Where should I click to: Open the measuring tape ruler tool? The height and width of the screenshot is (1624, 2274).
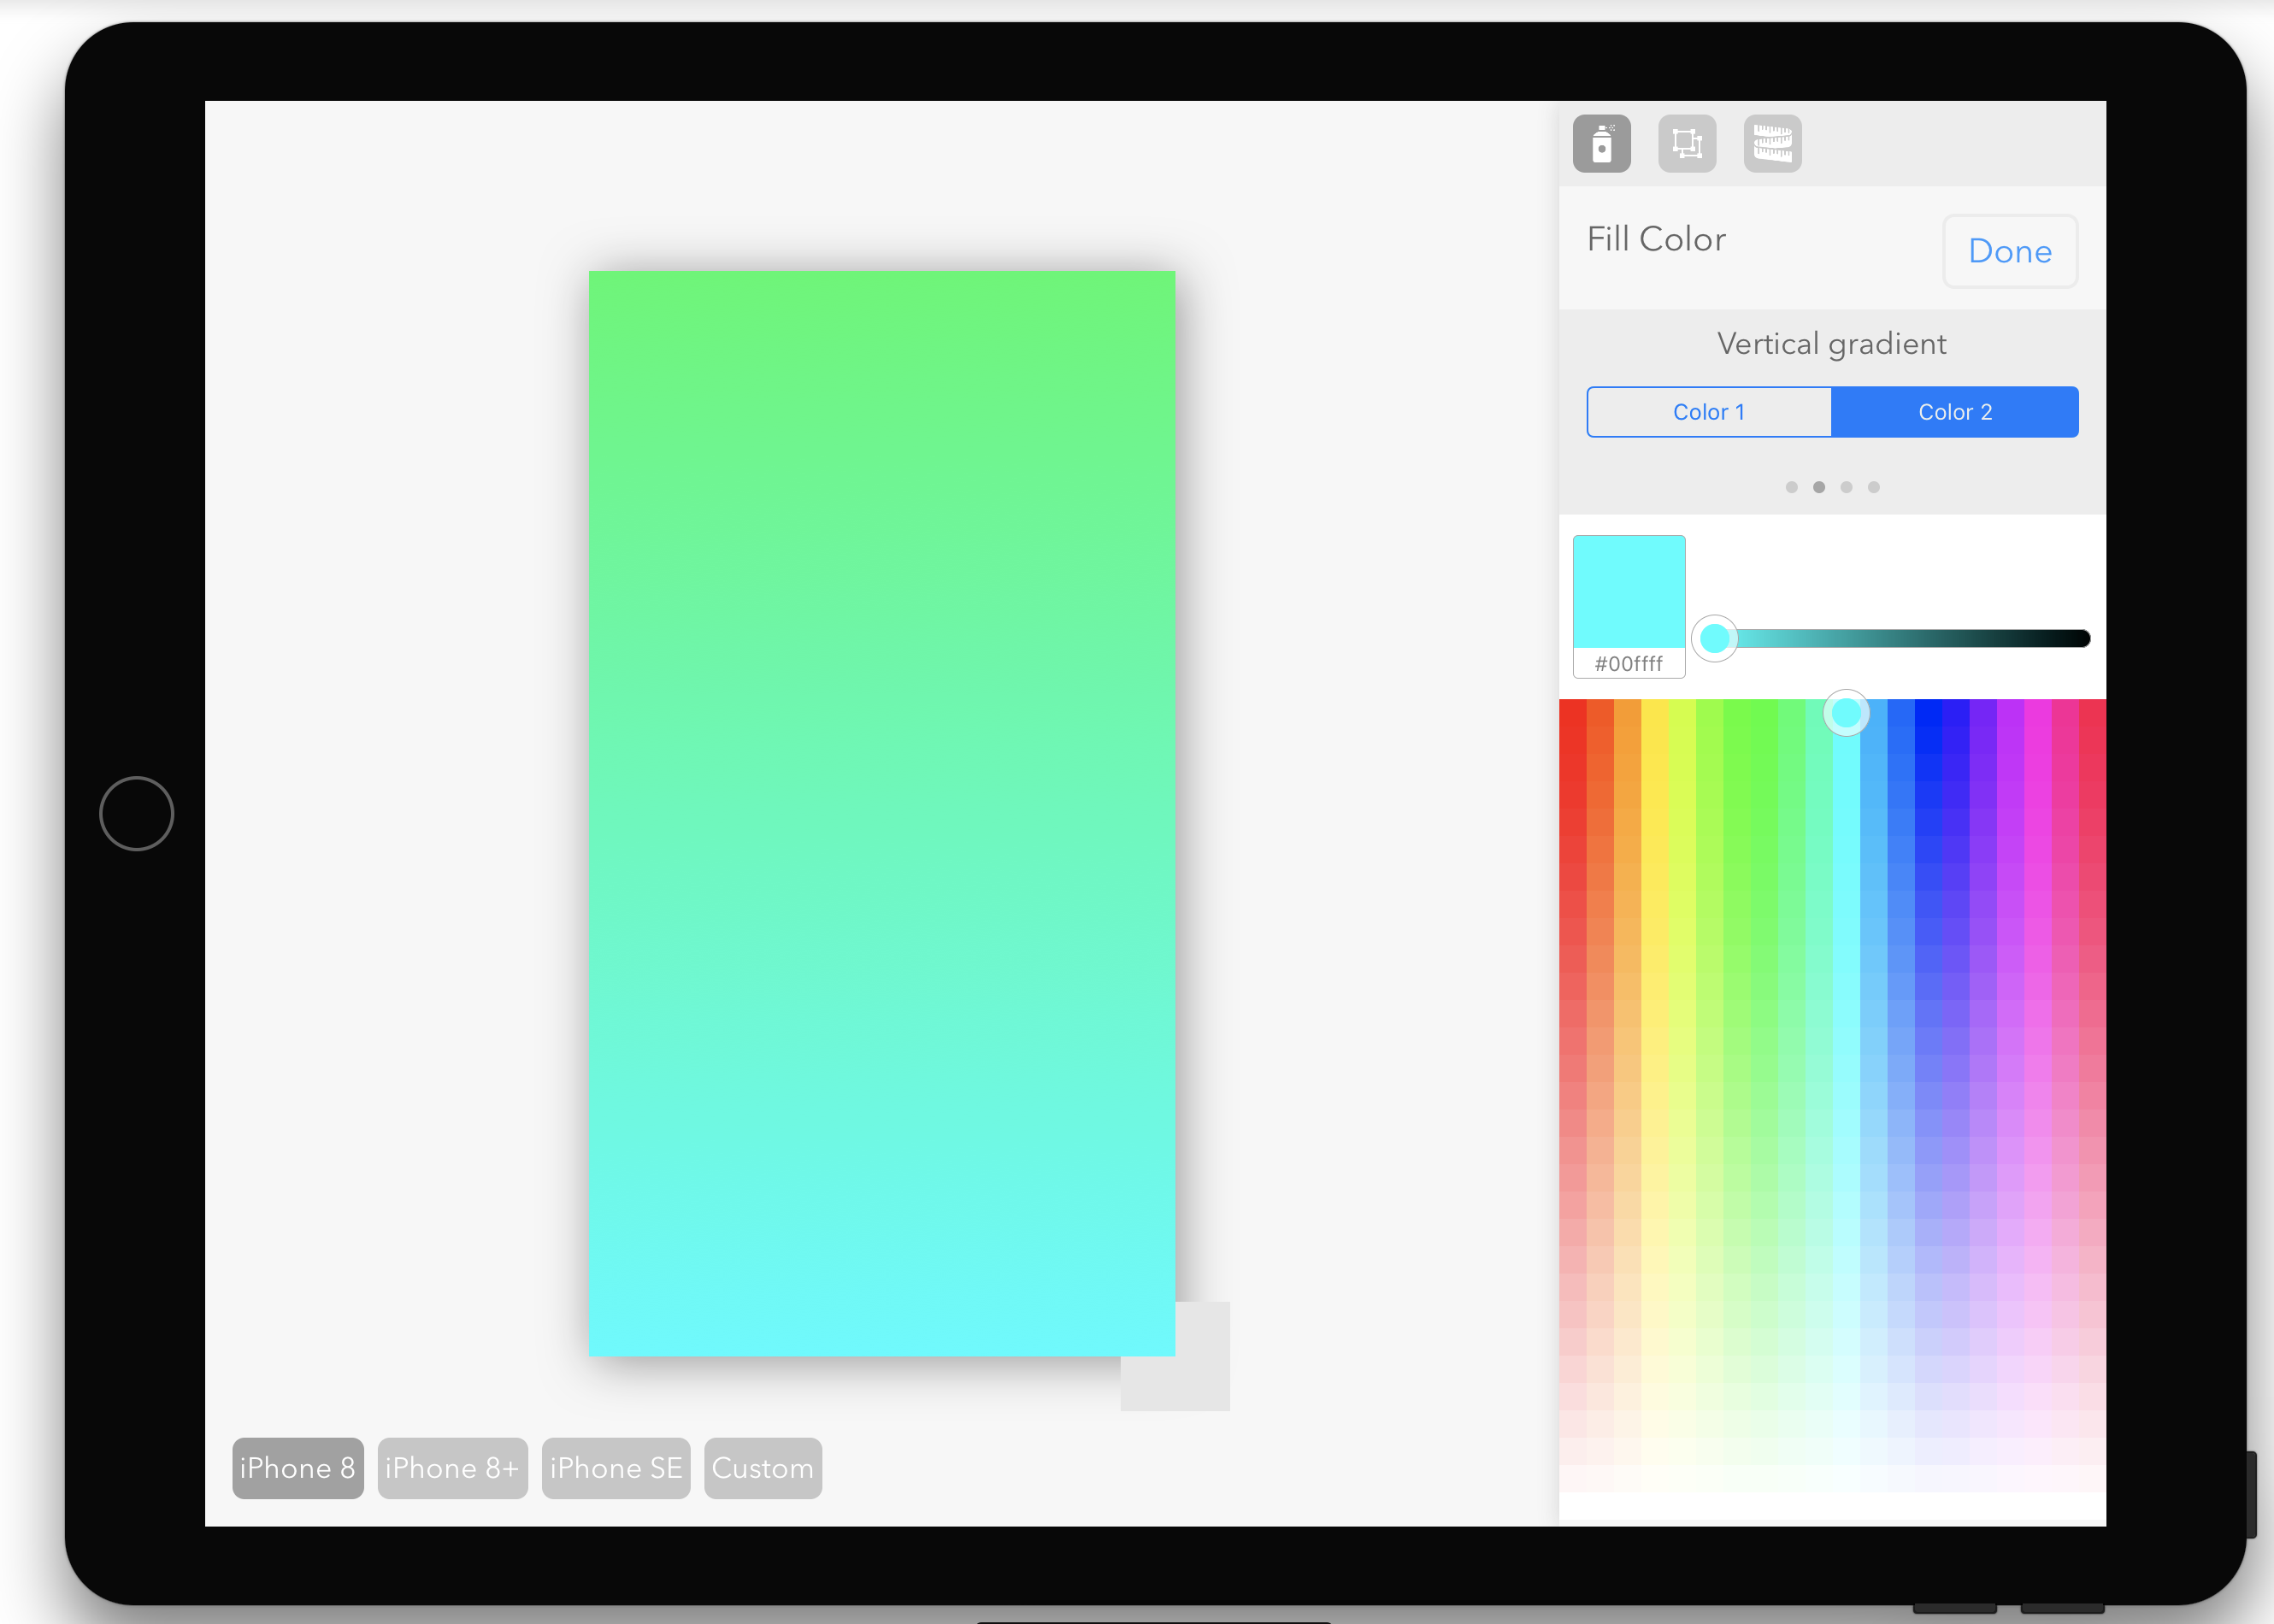click(1772, 144)
